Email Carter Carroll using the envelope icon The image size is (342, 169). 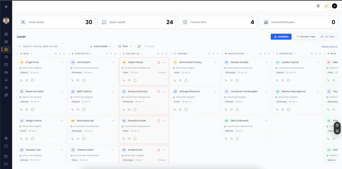(283, 80)
